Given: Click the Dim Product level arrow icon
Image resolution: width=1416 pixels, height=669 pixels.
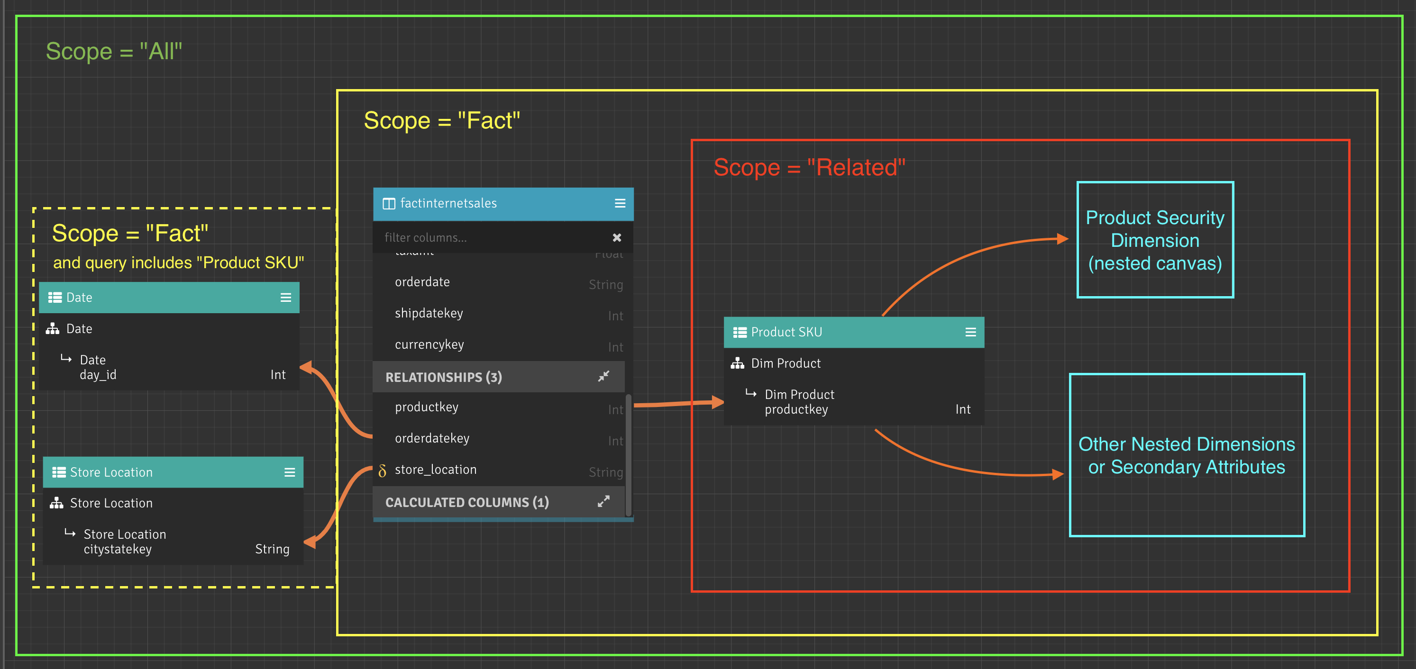Looking at the screenshot, I should click(751, 393).
